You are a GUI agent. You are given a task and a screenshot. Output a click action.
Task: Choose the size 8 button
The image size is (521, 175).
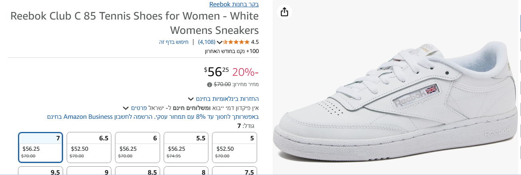(x=186, y=171)
